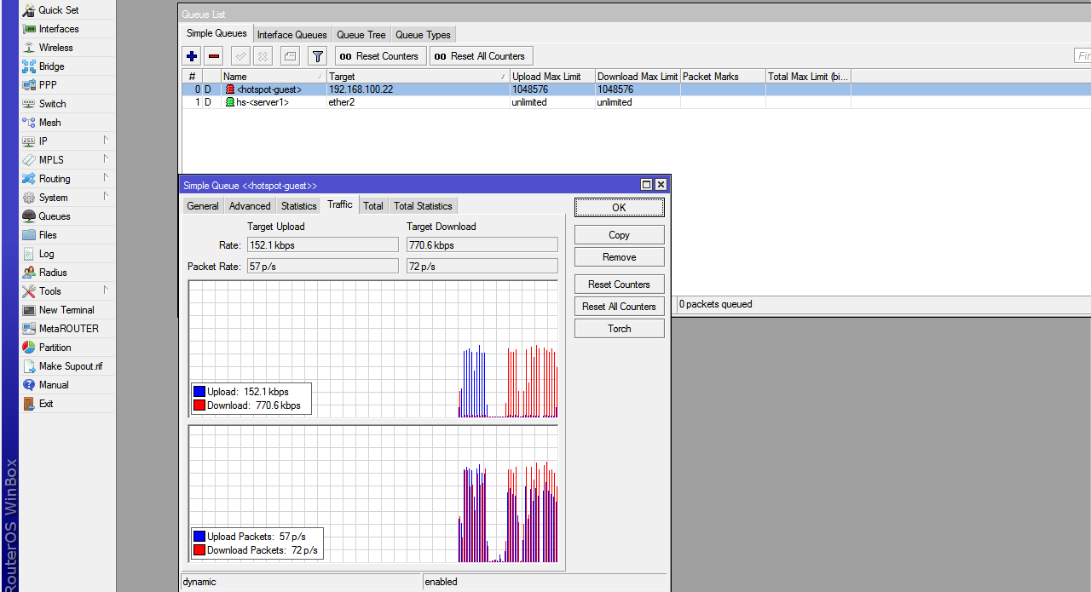This screenshot has height=592, width=1091.
Task: Open New Terminal sidebar icon
Action: (29, 310)
